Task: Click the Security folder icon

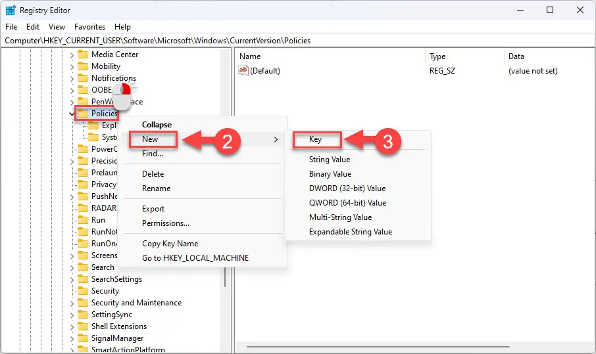Action: 83,291
